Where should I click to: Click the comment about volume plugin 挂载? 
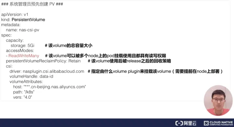(x=155, y=71)
